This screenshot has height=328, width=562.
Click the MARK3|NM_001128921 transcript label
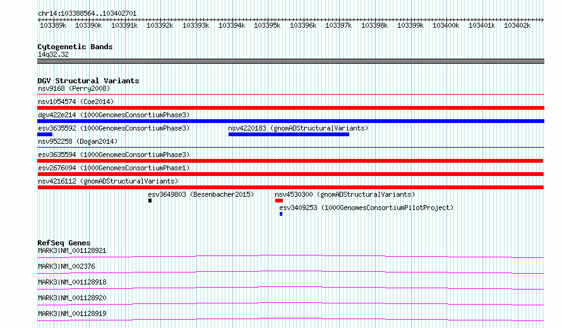72,250
